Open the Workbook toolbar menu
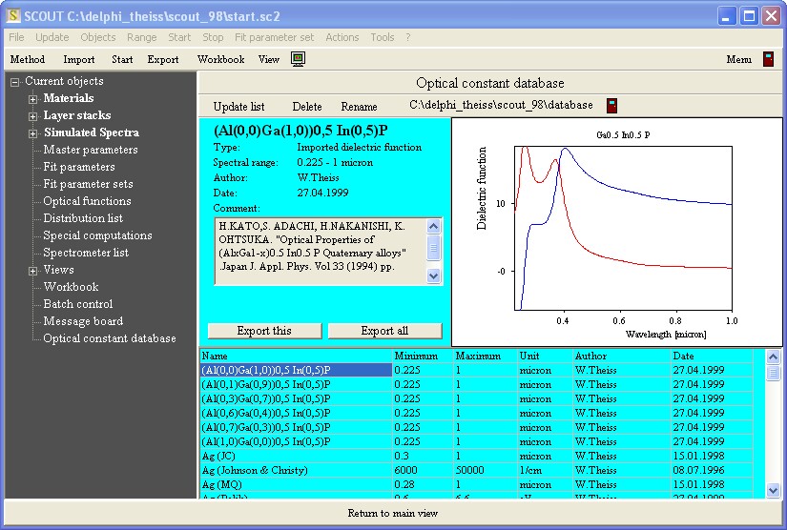This screenshot has width=787, height=530. coord(220,59)
